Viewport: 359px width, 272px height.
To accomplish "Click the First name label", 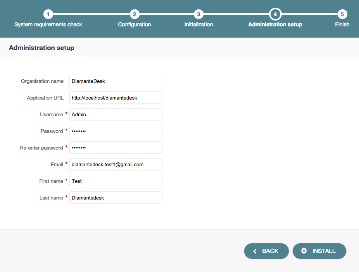I will pos(51,181).
